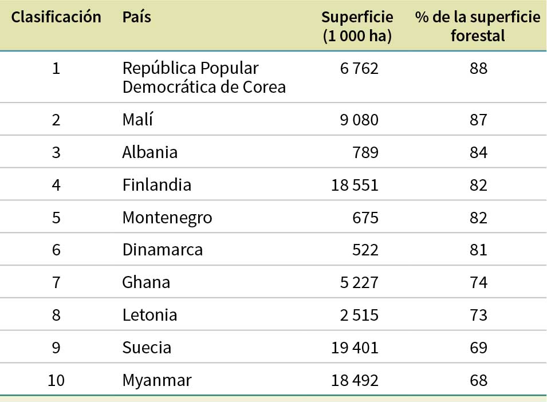Image resolution: width=547 pixels, height=402 pixels.
Task: Click the Clasificación column header
Action: 56,18
